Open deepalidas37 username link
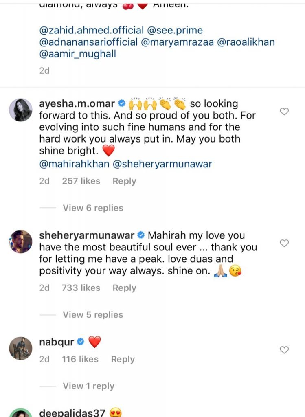 [72, 413]
